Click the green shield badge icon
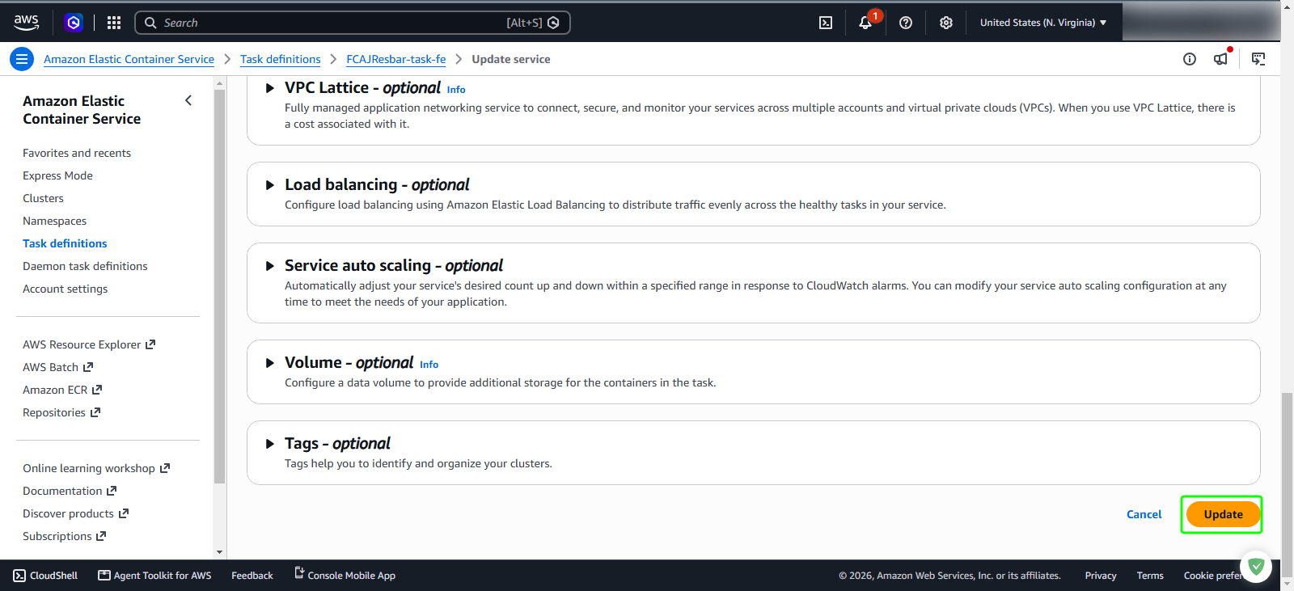The image size is (1294, 591). (1256, 567)
